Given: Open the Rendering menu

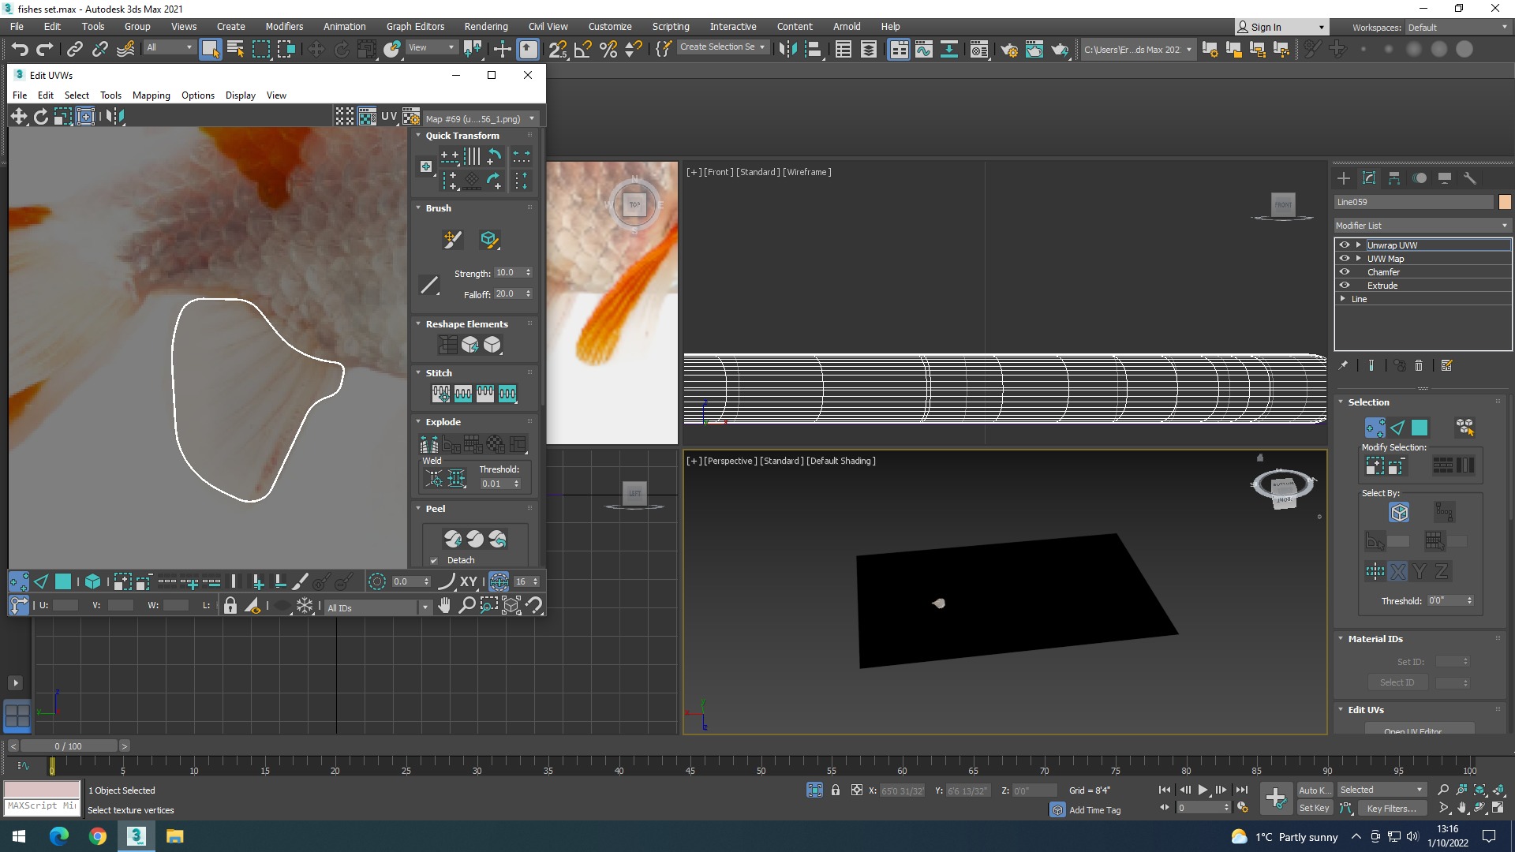Looking at the screenshot, I should pos(485,27).
